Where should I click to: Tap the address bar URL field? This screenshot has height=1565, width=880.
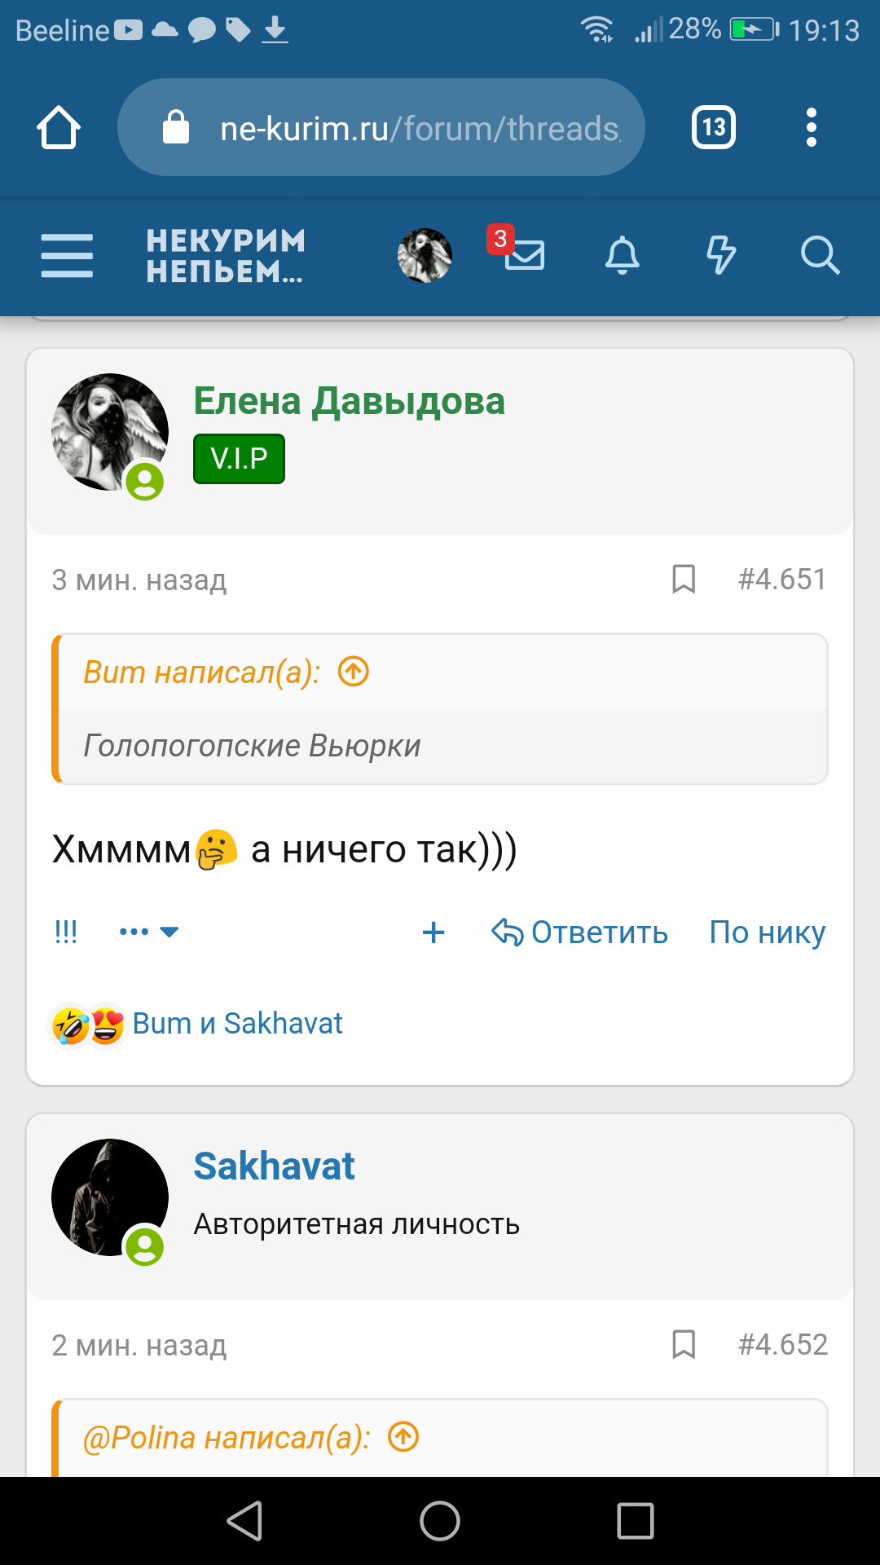coord(407,128)
